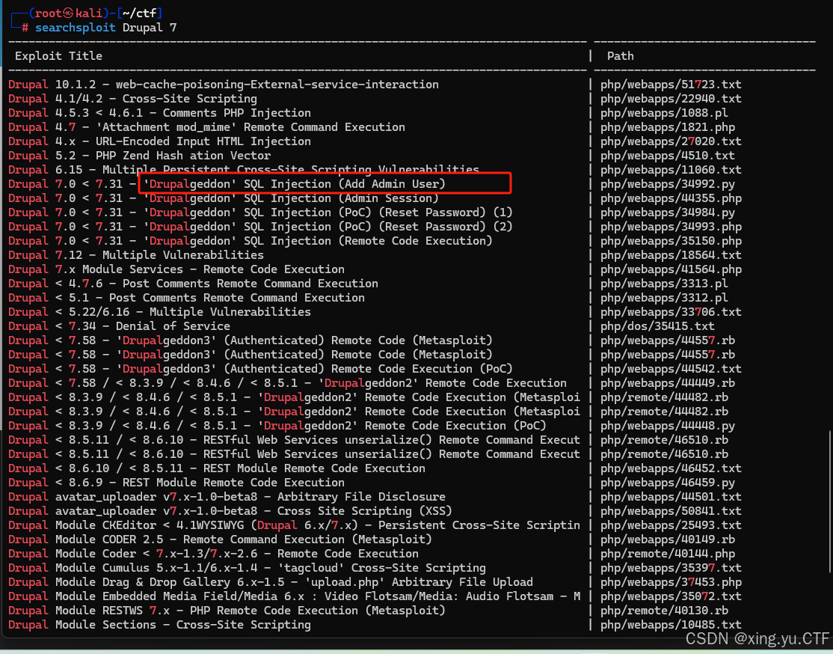833x654 pixels.
Task: Select the path php/webapps/35150.php
Action: [x=671, y=241]
